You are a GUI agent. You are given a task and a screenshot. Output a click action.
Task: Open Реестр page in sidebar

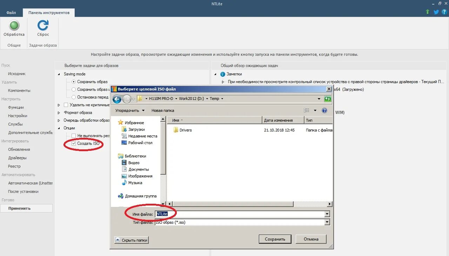click(x=14, y=166)
